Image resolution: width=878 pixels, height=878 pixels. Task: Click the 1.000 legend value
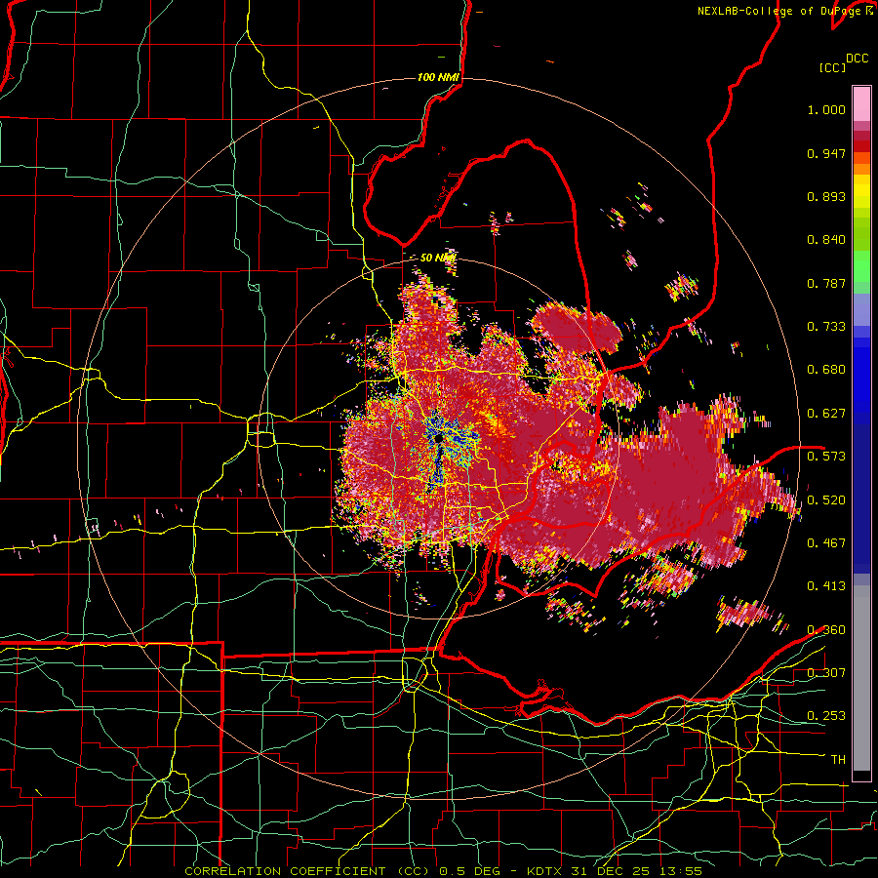pyautogui.click(x=826, y=109)
